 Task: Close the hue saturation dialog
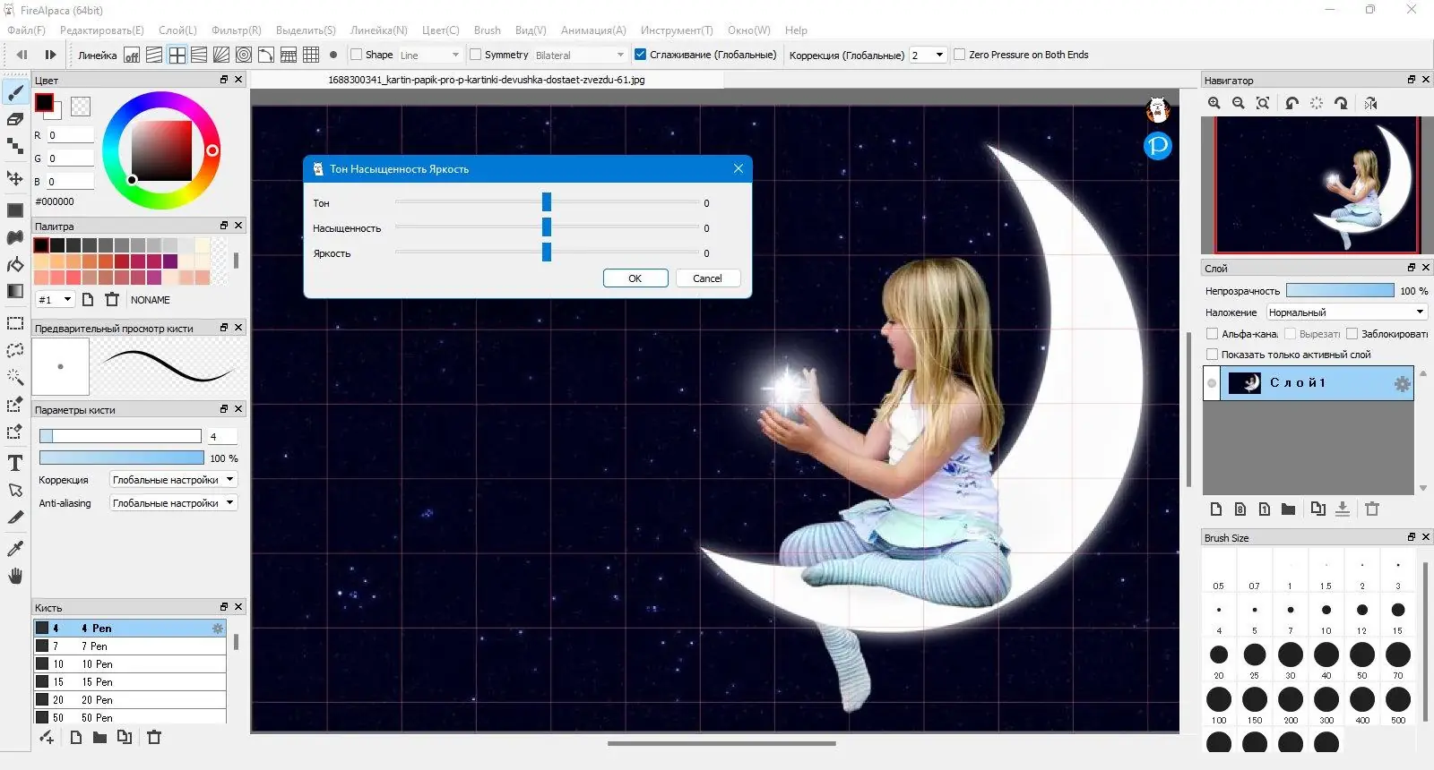pyautogui.click(x=739, y=168)
